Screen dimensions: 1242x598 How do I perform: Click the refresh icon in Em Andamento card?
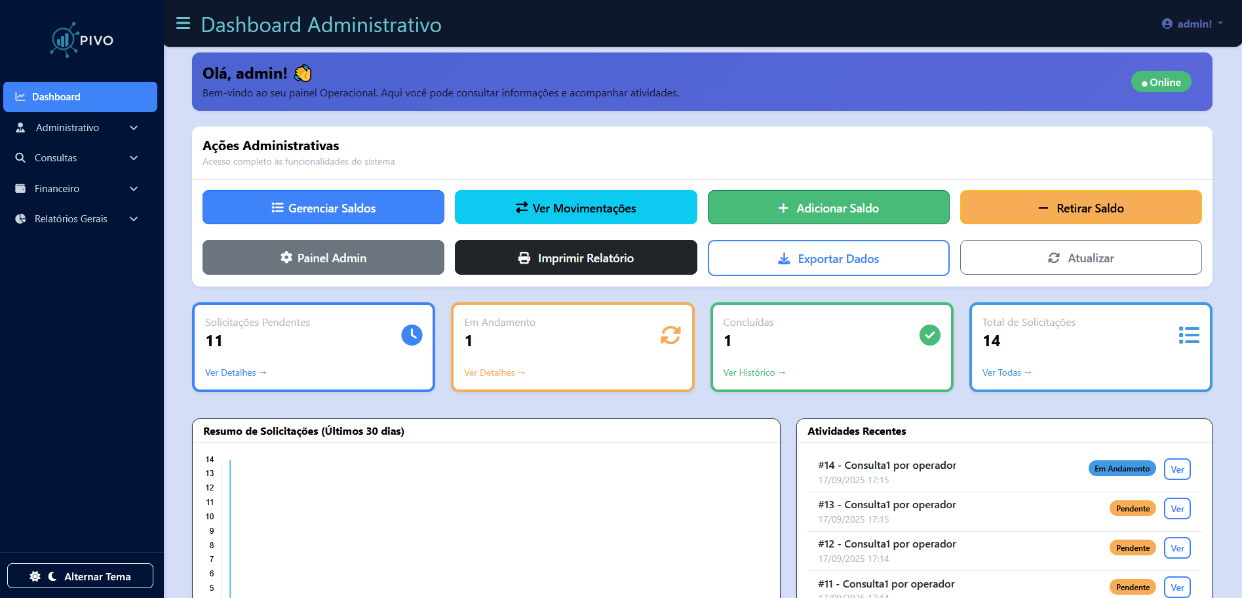(670, 335)
